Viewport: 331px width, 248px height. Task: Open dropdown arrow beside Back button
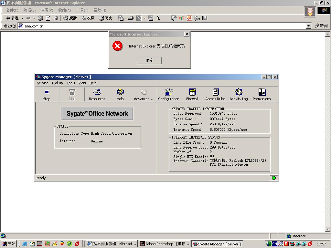click(x=22, y=18)
